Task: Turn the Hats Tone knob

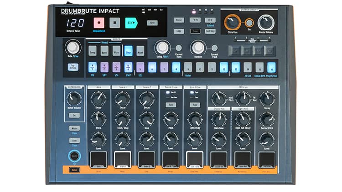Action: (x=219, y=119)
